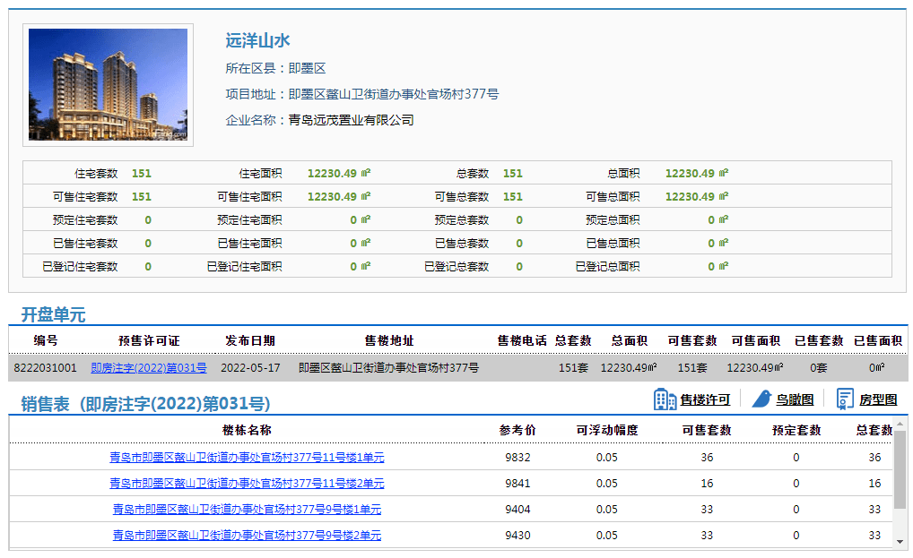Screen dimensions: 913x558
Task: Click the 已售套数 cell 0套
Action: 819,368
